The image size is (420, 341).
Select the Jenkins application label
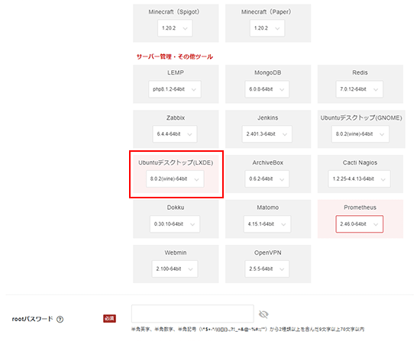tap(268, 117)
